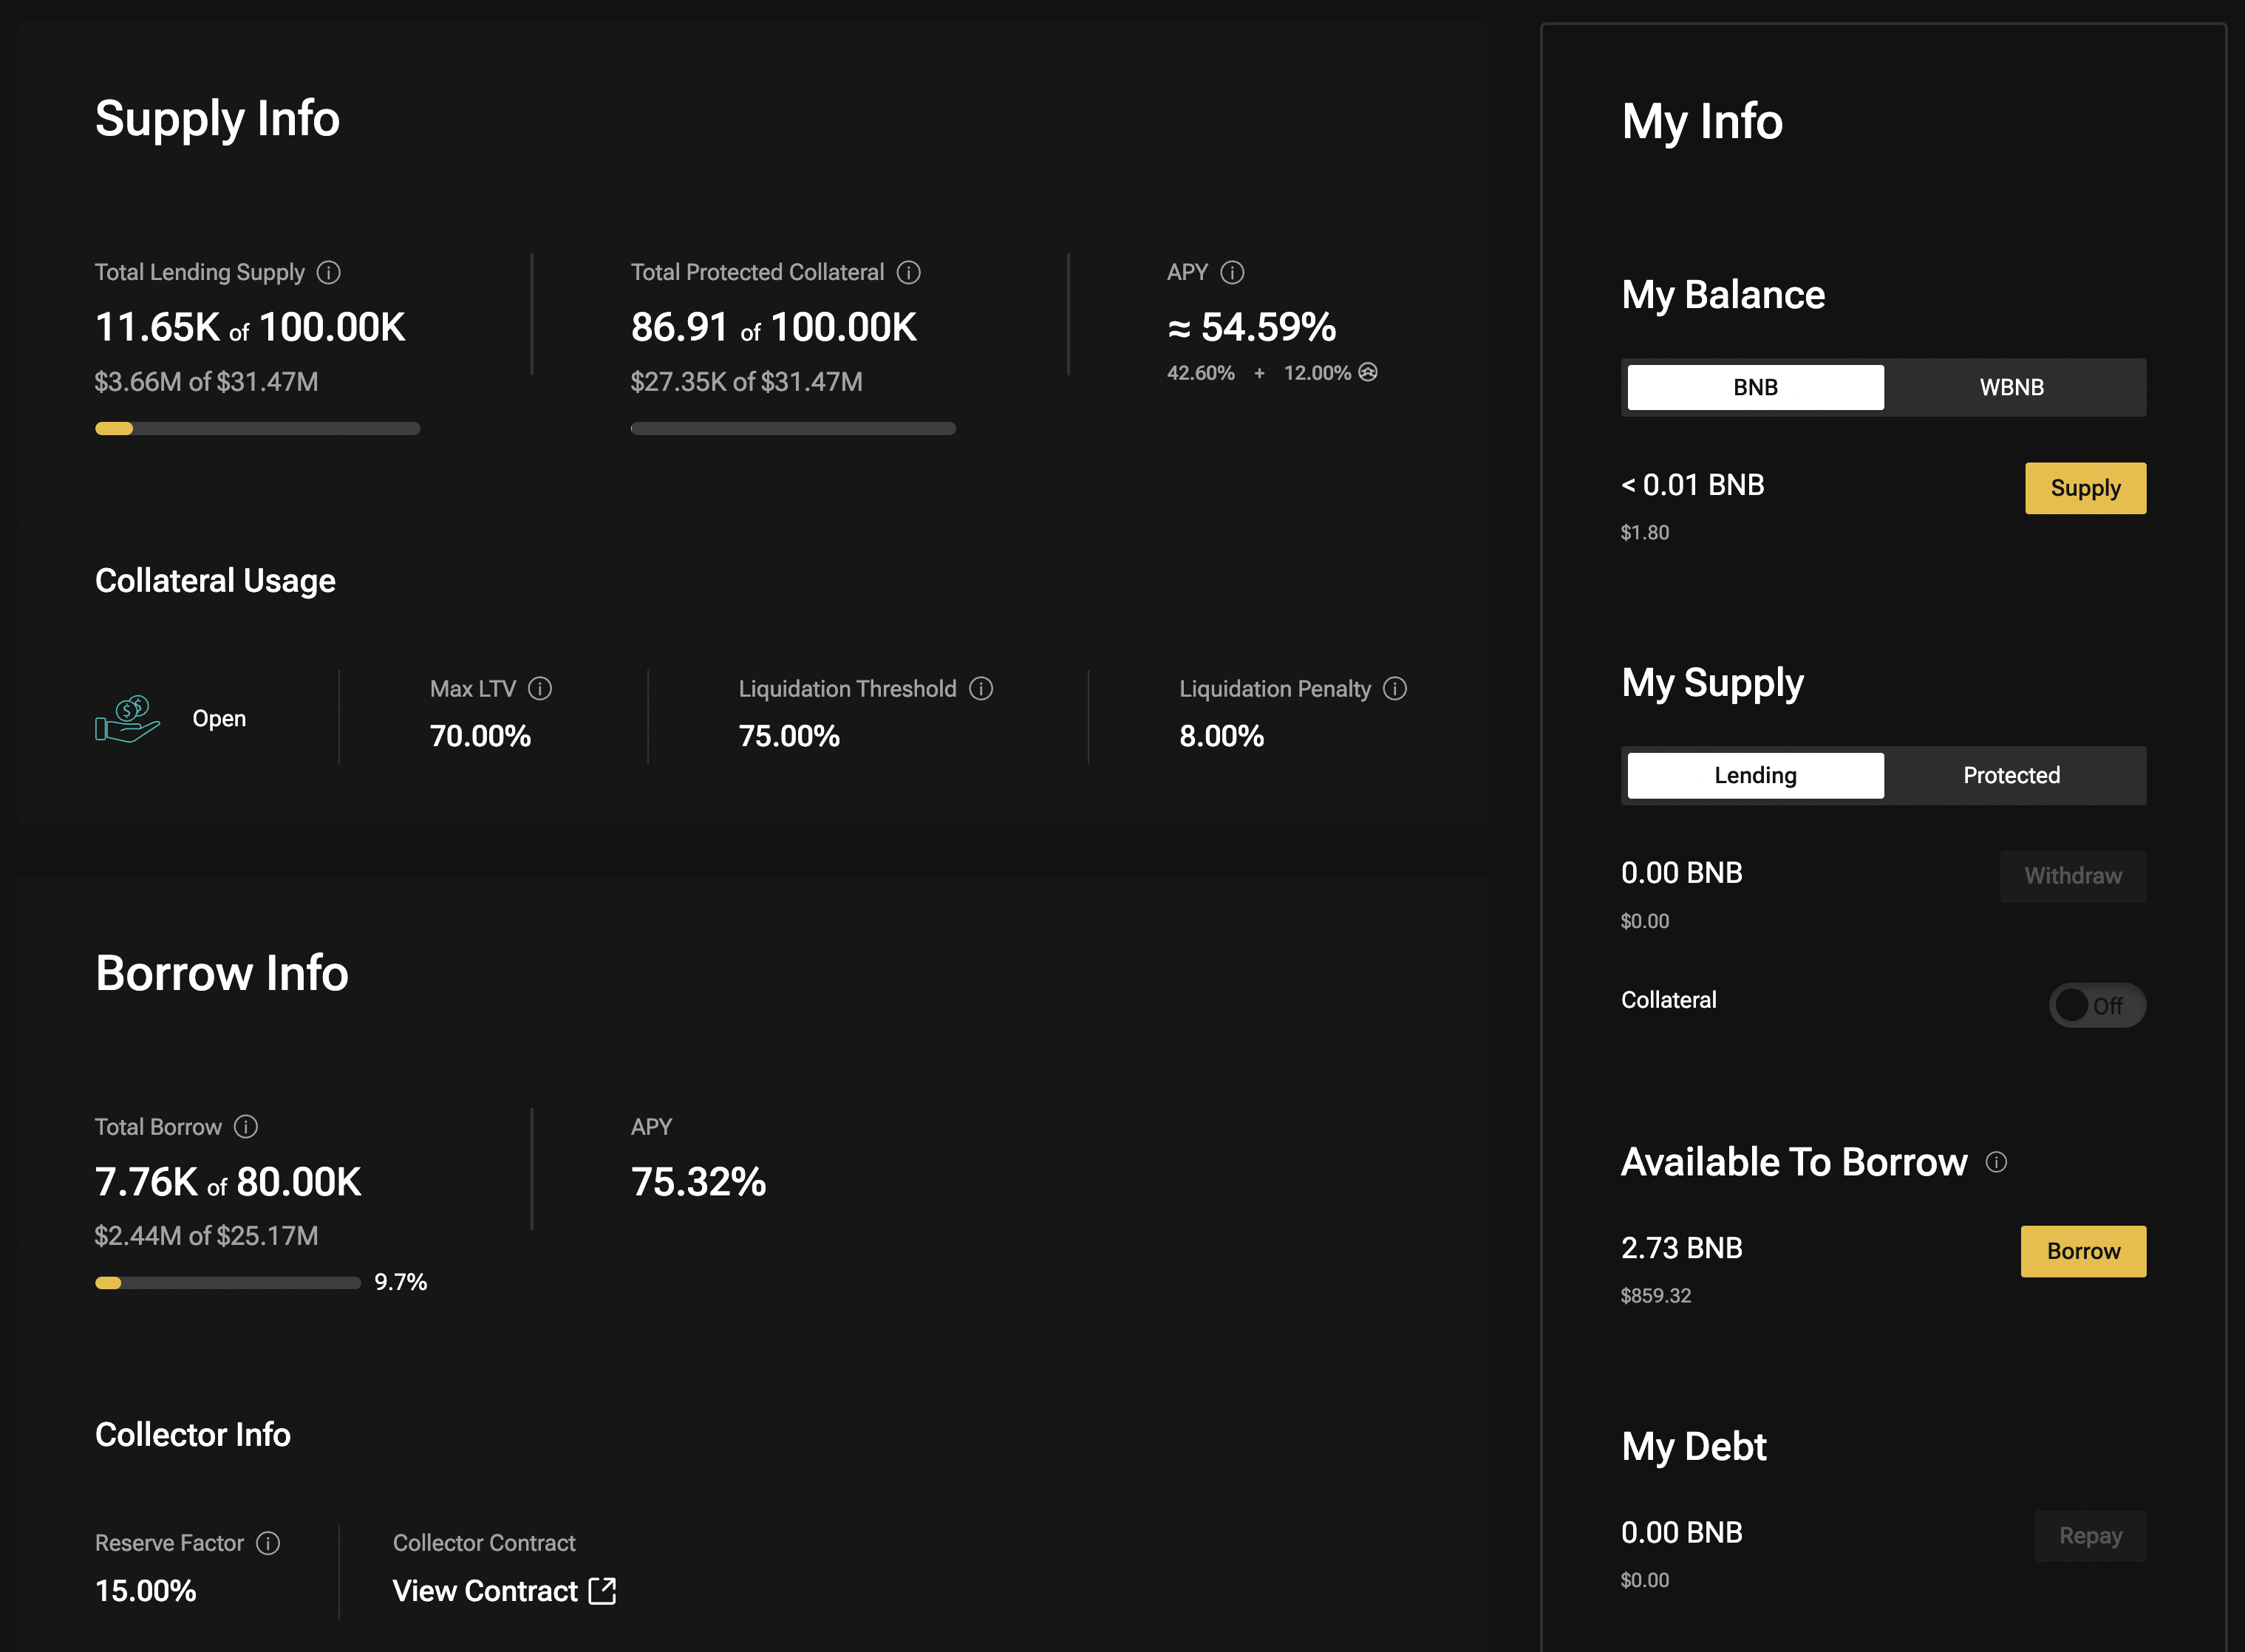This screenshot has height=1652, width=2245.
Task: Click the 70.00% Max LTV value
Action: coord(480,736)
